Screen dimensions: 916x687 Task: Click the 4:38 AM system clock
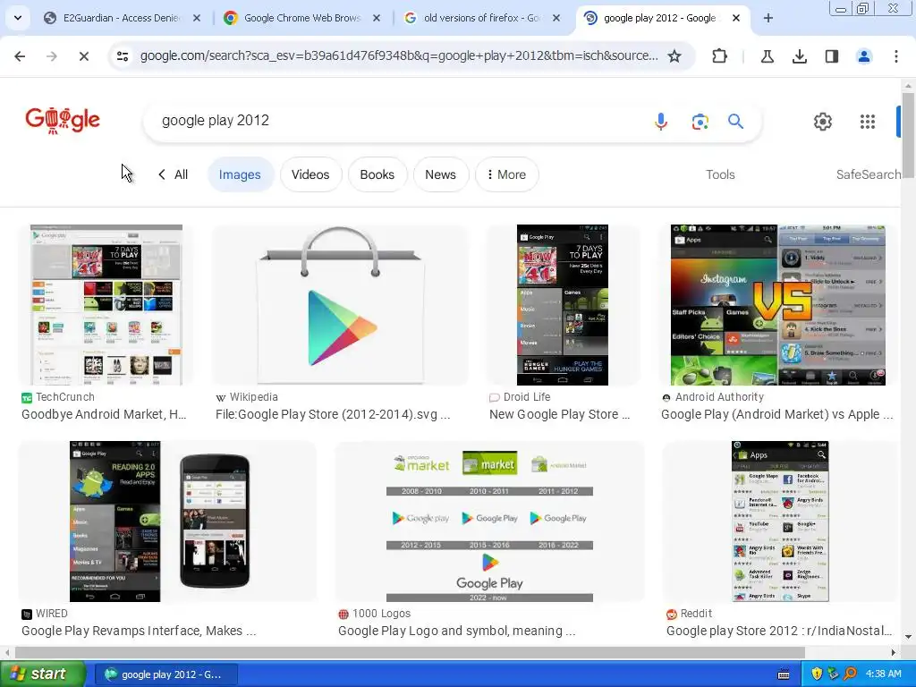click(883, 674)
